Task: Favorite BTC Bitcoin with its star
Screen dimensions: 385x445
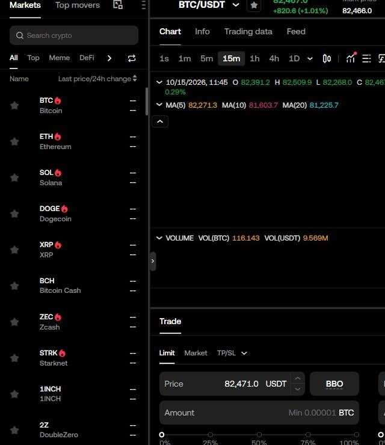Action: (14, 106)
